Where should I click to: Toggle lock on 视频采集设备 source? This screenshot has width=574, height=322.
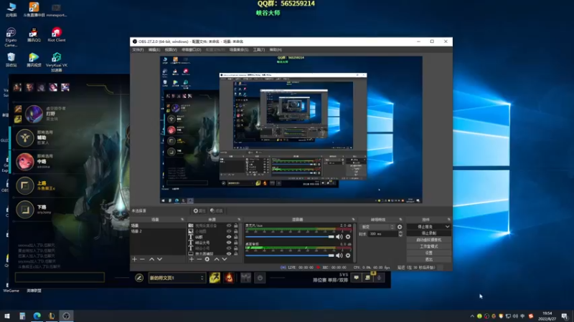236,225
